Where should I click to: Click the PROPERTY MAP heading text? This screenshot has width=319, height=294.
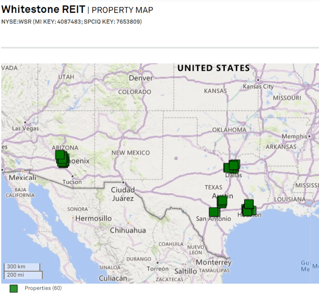click(122, 10)
